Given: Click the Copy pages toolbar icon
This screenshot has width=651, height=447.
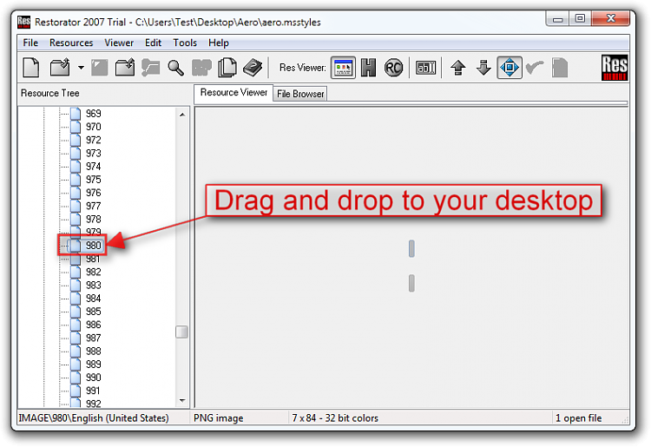Looking at the screenshot, I should pyautogui.click(x=227, y=68).
